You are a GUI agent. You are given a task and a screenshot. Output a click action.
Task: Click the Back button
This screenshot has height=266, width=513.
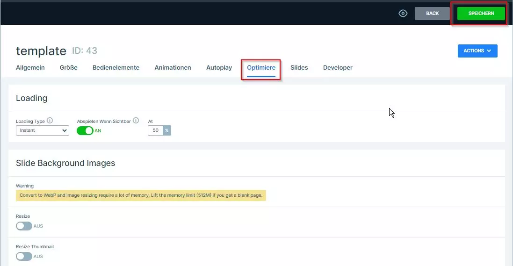pyautogui.click(x=432, y=14)
